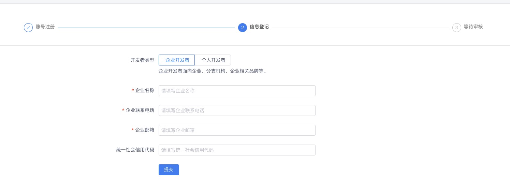Switch to the 个人开发者 developer type
This screenshot has width=510, height=194.
click(x=213, y=60)
